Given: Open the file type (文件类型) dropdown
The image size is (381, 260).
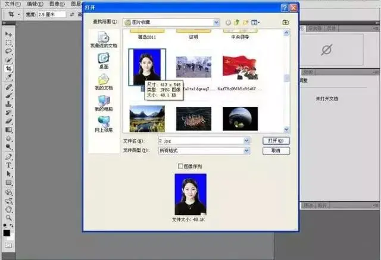Looking at the screenshot, I should pos(246,151).
